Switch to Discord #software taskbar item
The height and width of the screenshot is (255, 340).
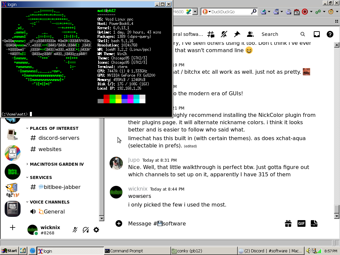coord(270,251)
